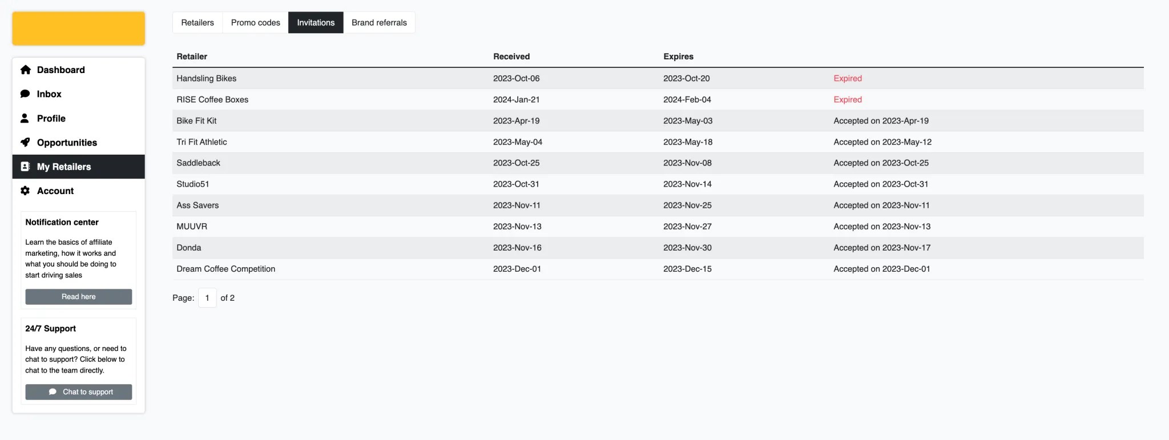Image resolution: width=1169 pixels, height=440 pixels.
Task: Click received date 2024-Jan-21
Action: coord(516,99)
